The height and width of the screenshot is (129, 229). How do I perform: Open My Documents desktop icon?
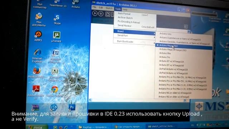click(x=39, y=19)
